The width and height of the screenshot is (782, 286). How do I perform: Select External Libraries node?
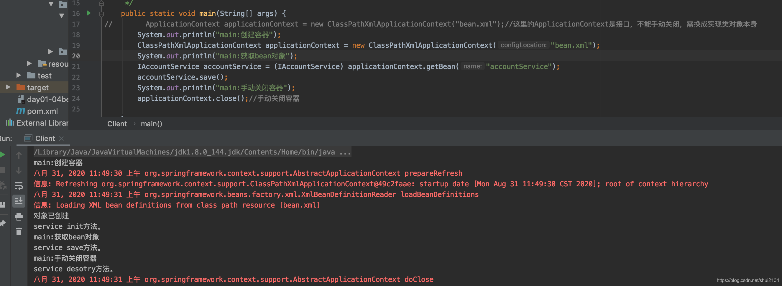[x=42, y=123]
